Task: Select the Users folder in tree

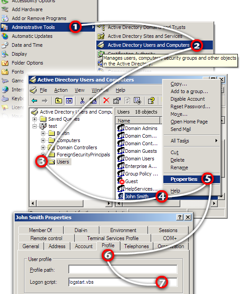Action: point(63,162)
